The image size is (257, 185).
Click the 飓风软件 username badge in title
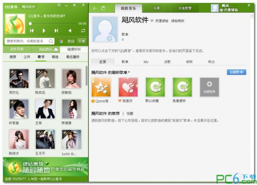pyautogui.click(x=29, y=7)
